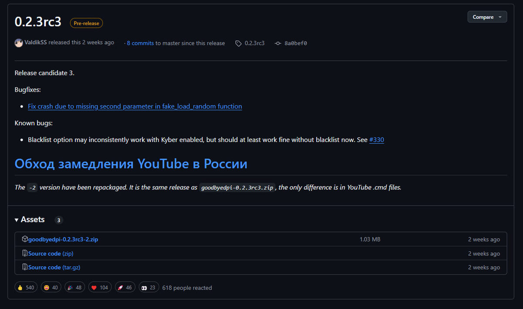
Task: Toggle laugh reaction with 40
Action: (x=51, y=288)
